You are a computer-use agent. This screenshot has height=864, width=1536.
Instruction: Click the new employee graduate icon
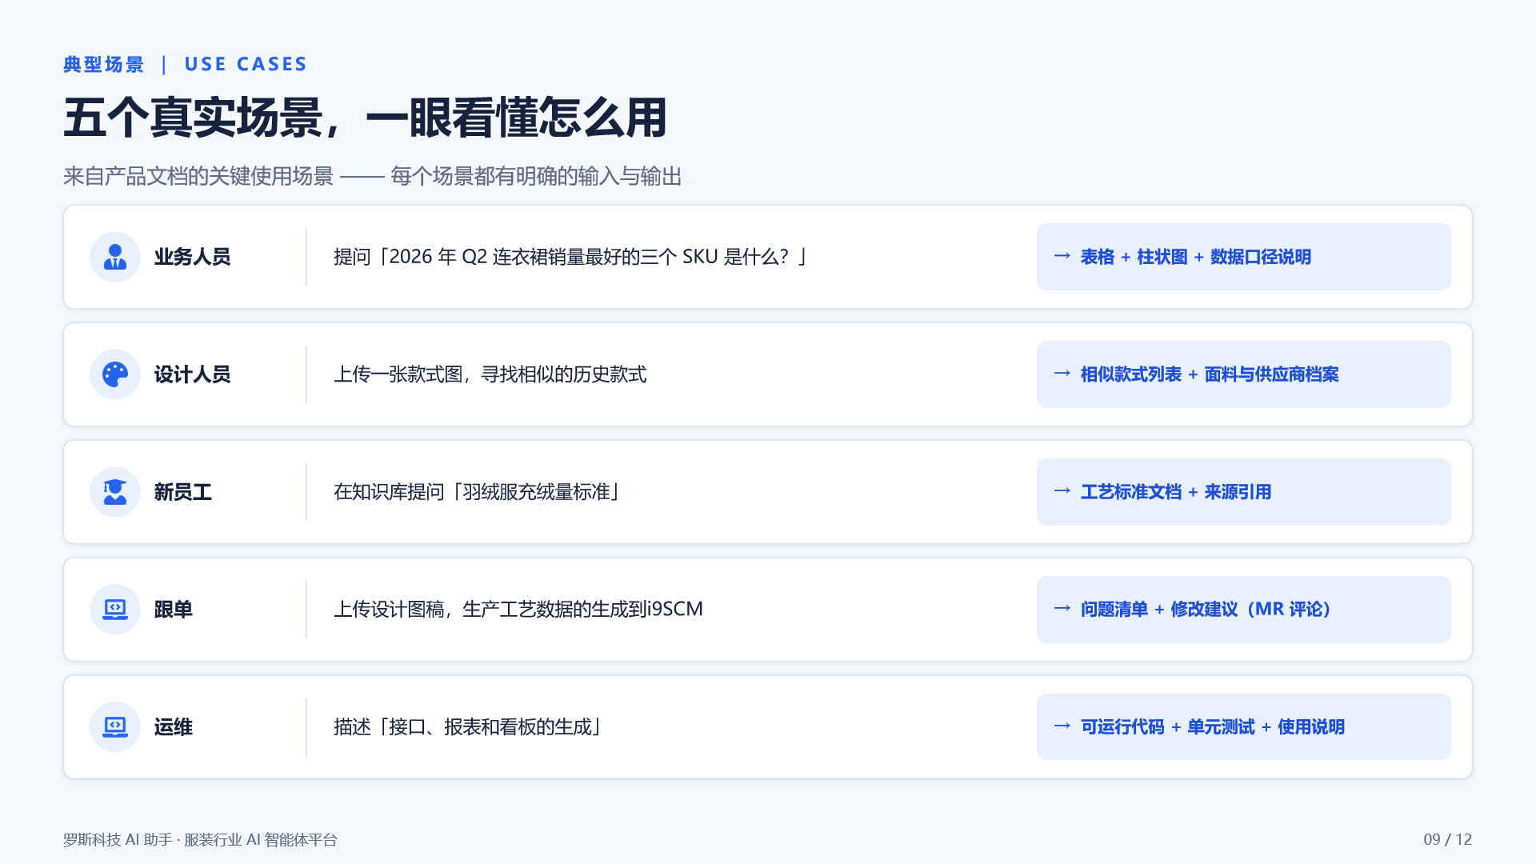click(115, 492)
